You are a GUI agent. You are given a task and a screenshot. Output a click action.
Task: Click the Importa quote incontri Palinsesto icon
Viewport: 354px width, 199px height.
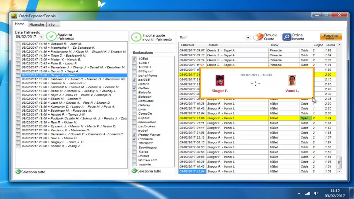click(136, 37)
